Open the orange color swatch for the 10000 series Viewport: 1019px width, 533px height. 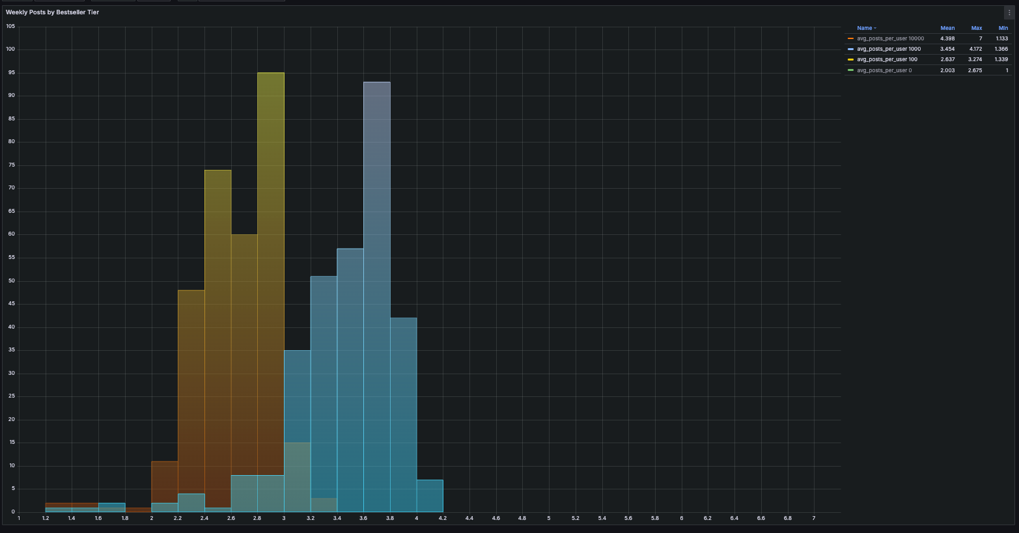pyautogui.click(x=850, y=38)
